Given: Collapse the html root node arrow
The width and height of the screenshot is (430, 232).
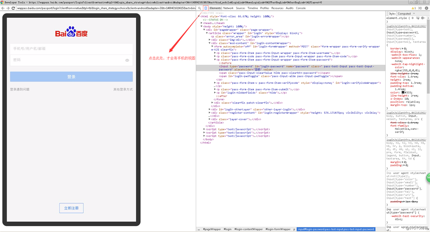Looking at the screenshot, I should [x=199, y=17].
